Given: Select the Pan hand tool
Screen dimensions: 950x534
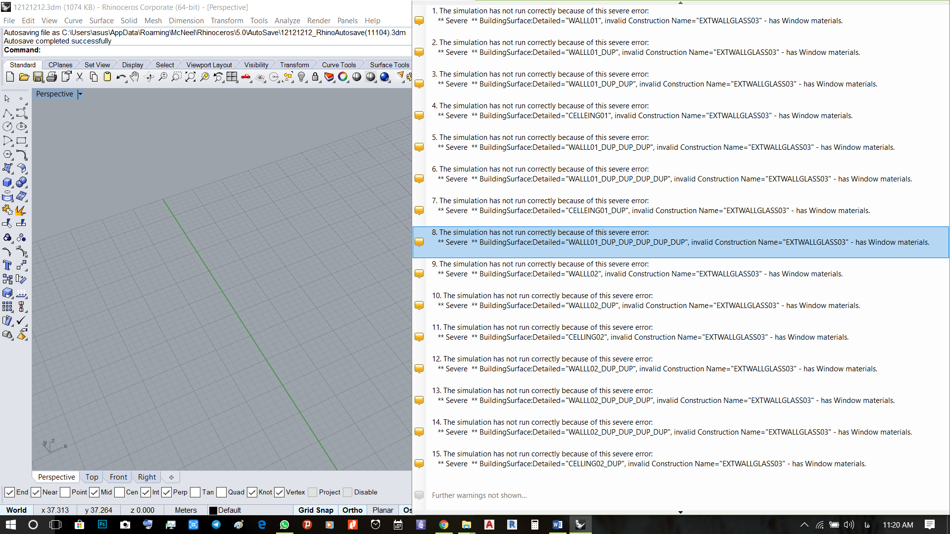Looking at the screenshot, I should coord(135,77).
